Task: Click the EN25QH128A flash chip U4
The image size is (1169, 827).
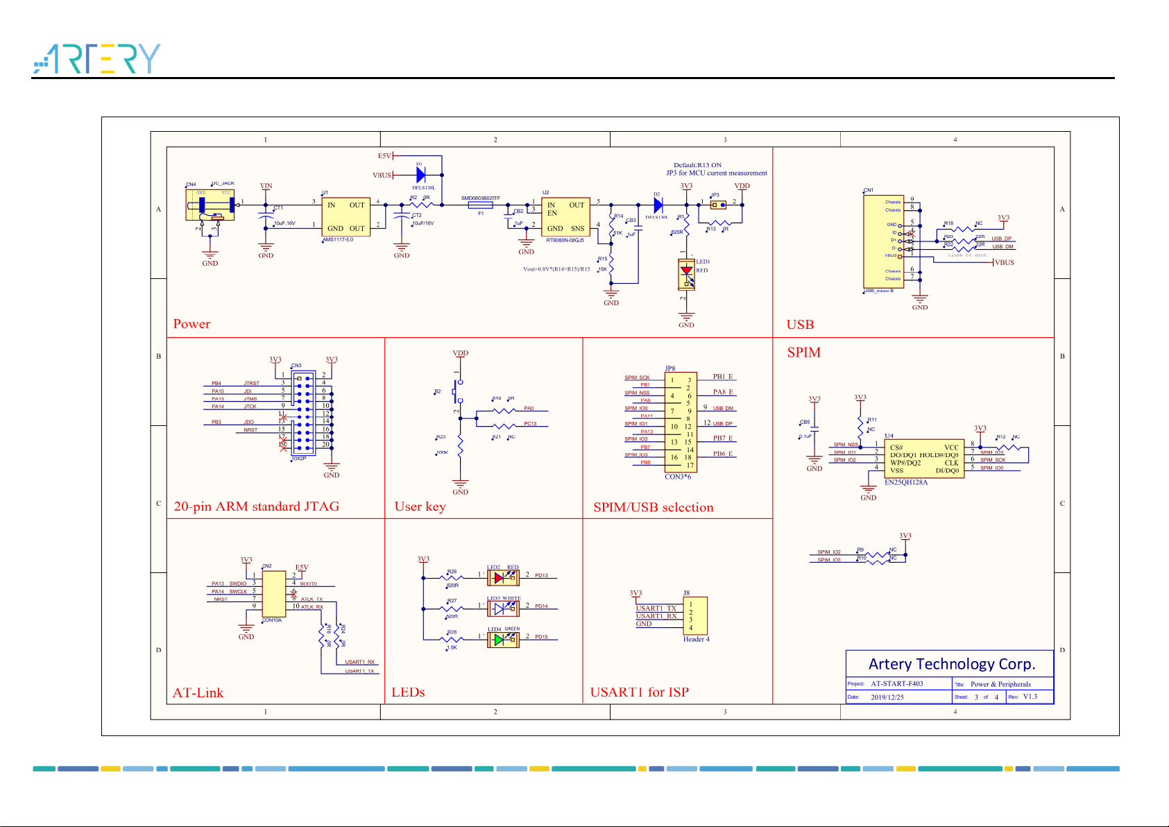Action: 923,459
